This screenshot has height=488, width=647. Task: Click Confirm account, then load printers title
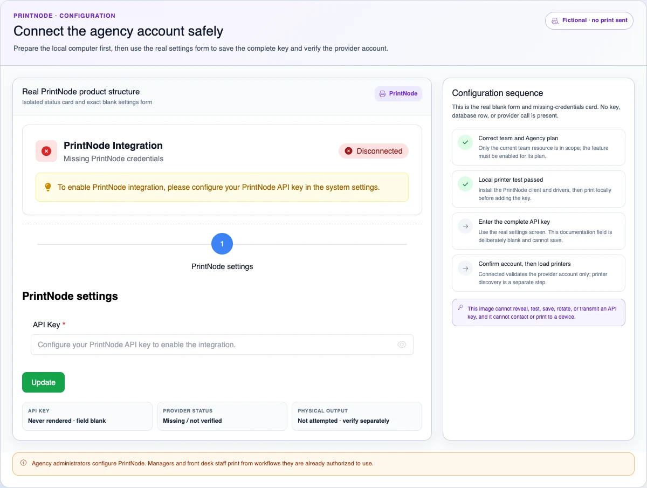click(x=525, y=264)
